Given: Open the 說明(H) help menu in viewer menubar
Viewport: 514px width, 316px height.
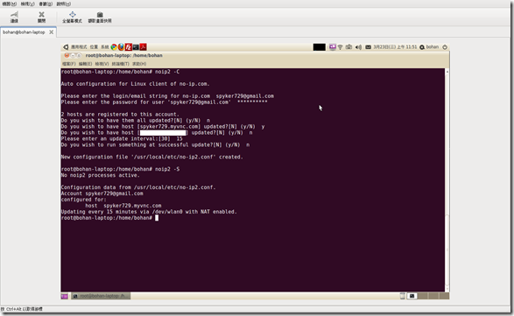Looking at the screenshot, I should pyautogui.click(x=64, y=4).
